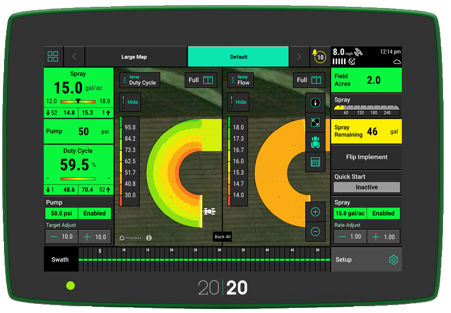Click the Back 40 field label
The height and width of the screenshot is (313, 451).
coord(223,237)
